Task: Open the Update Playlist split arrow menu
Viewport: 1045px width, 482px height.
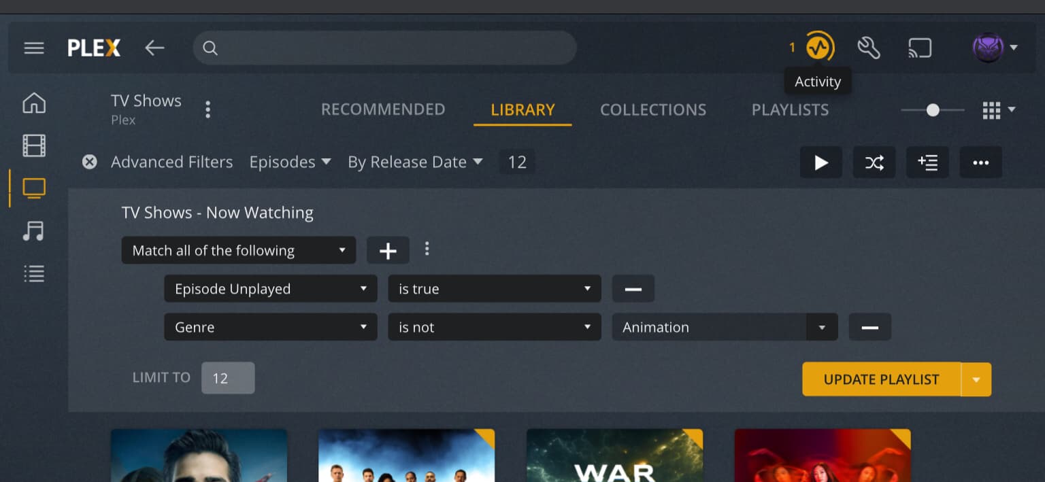Action: point(976,379)
